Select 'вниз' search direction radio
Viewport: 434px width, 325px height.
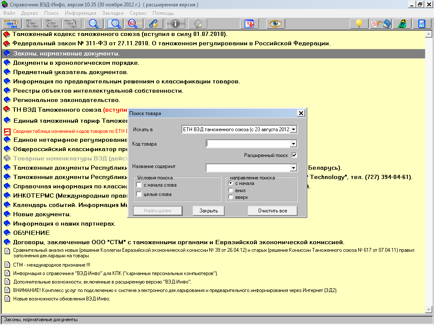tap(231, 190)
